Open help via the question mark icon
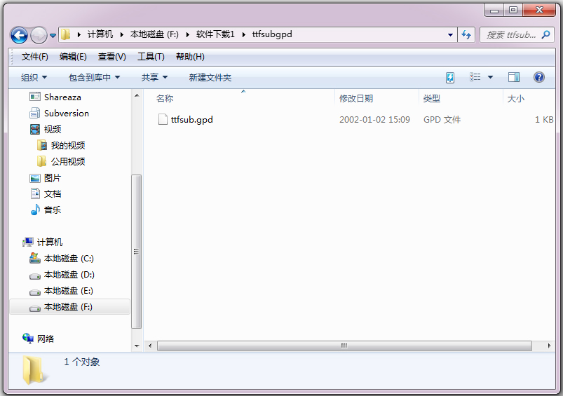Screen dimensions: 563x396 539,77
